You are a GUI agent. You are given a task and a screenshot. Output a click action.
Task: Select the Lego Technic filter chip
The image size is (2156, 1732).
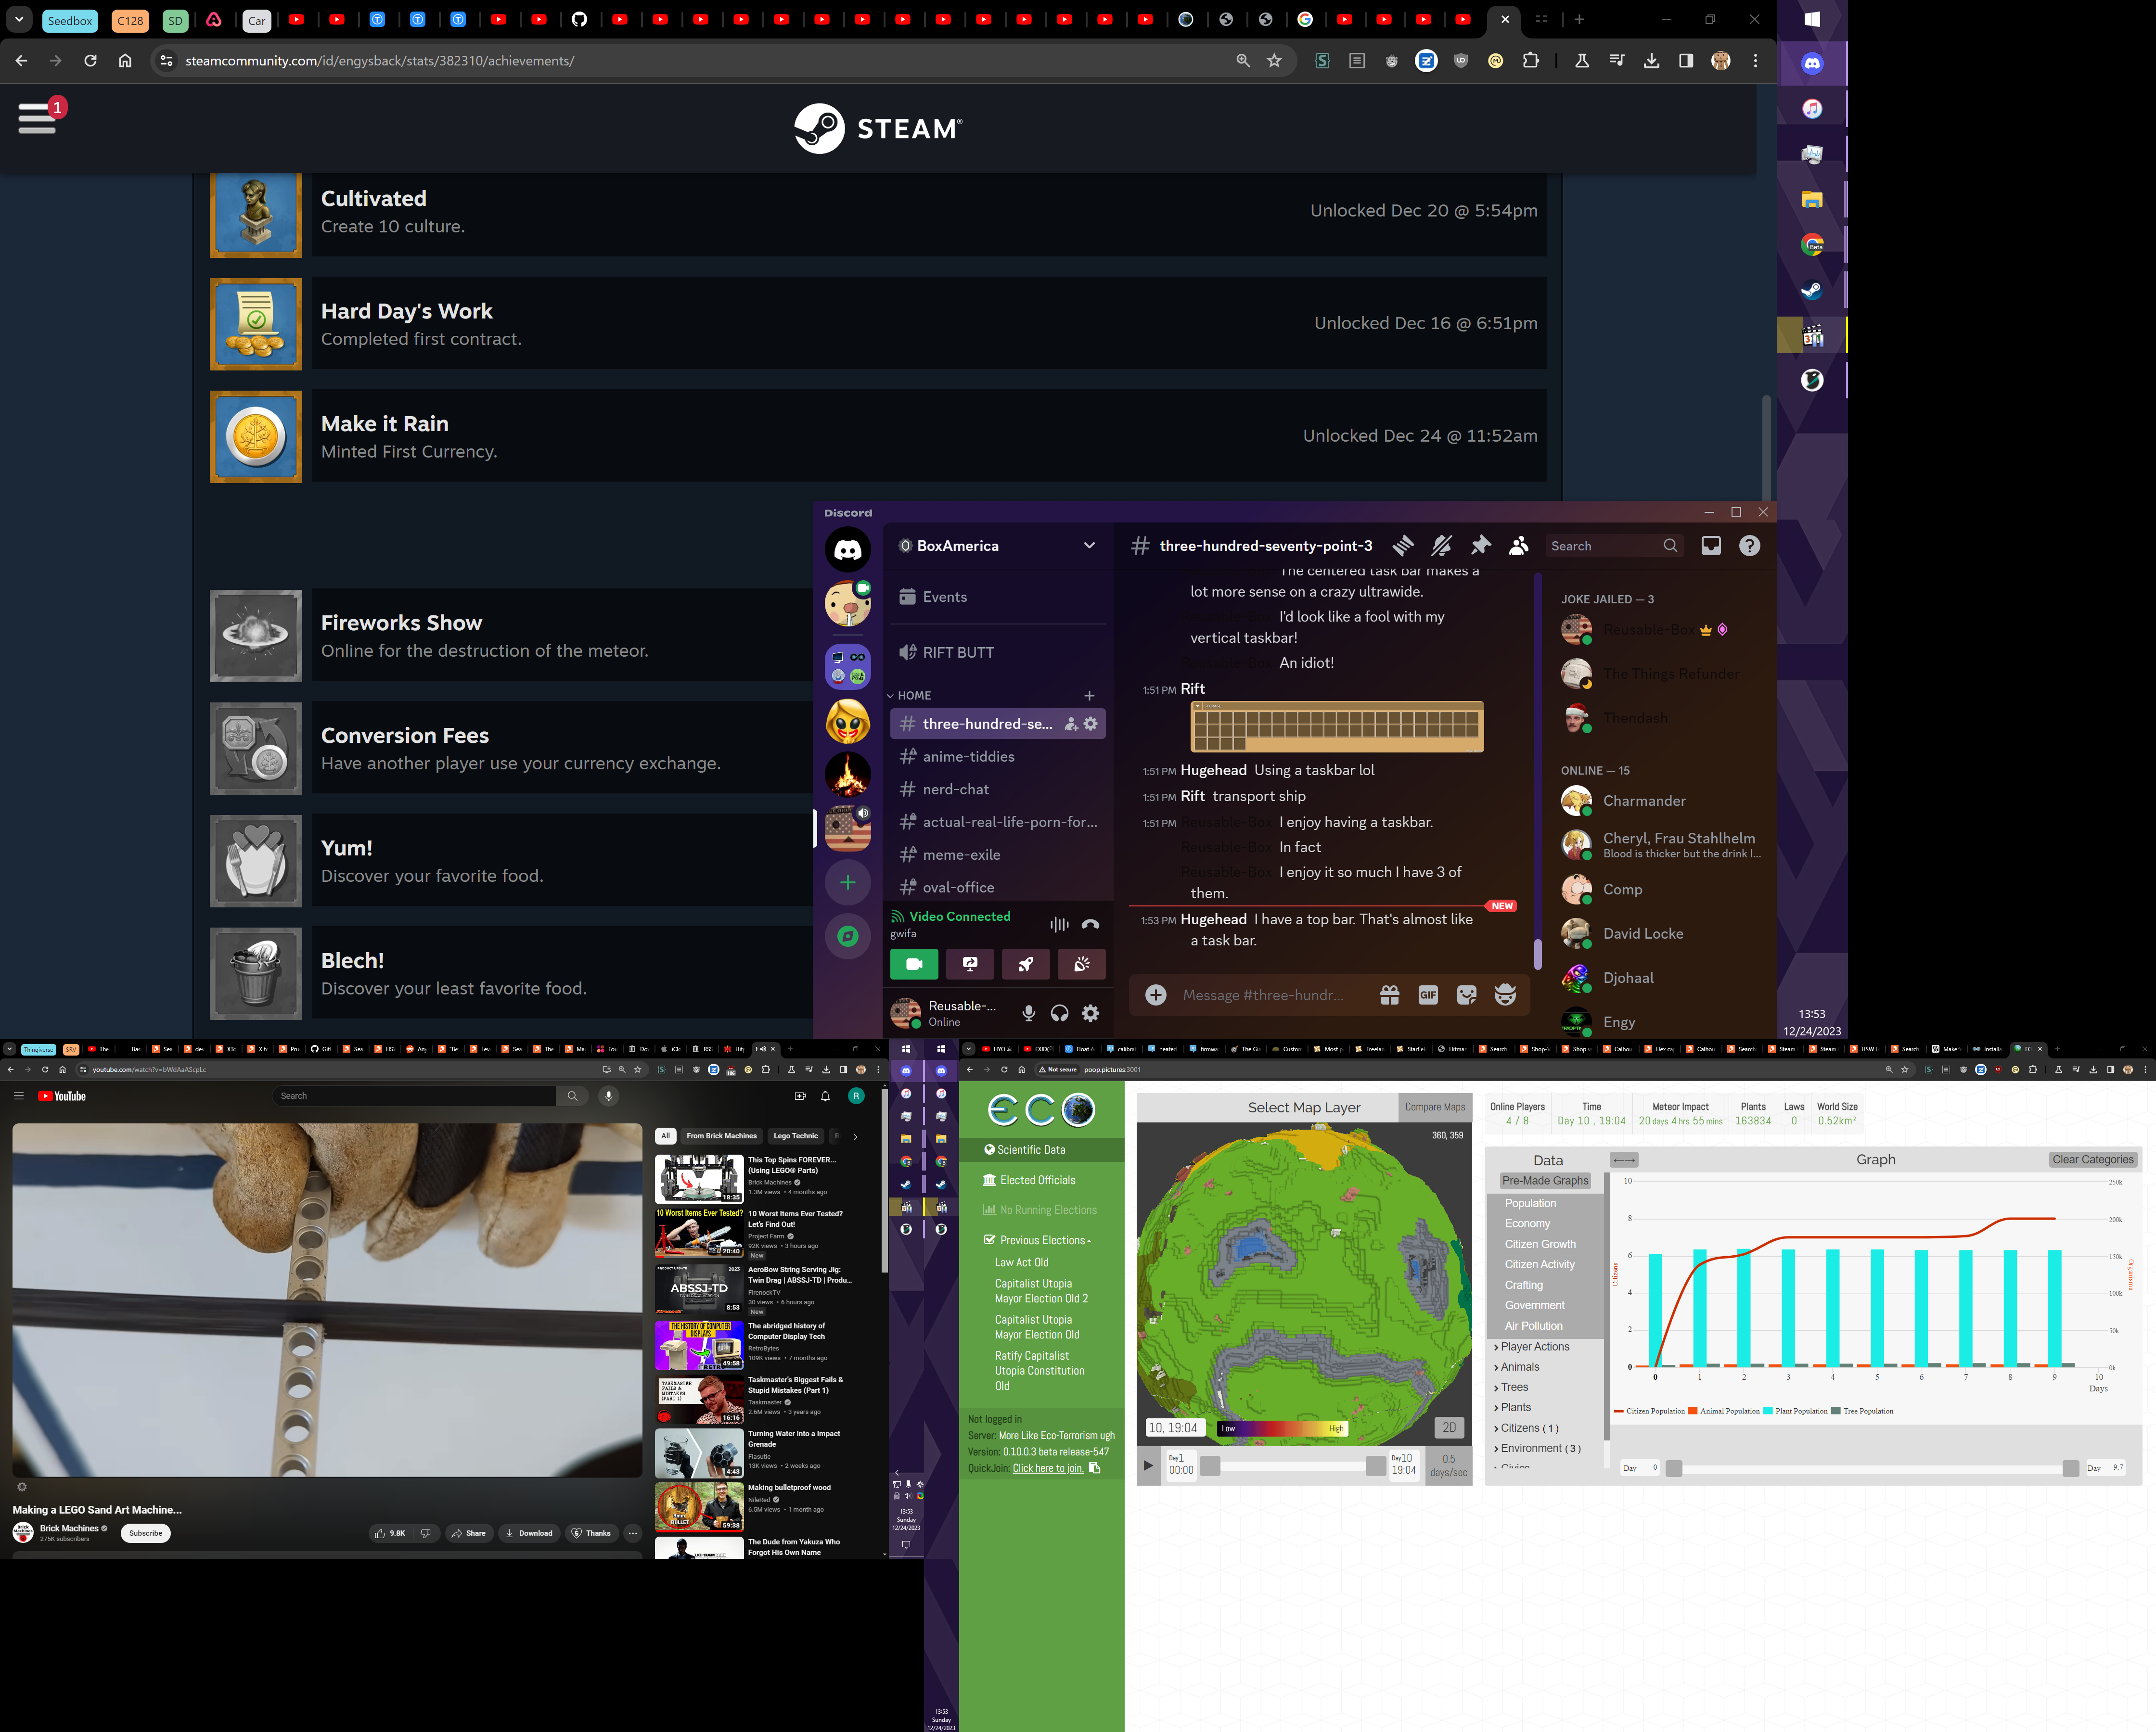click(x=795, y=1136)
